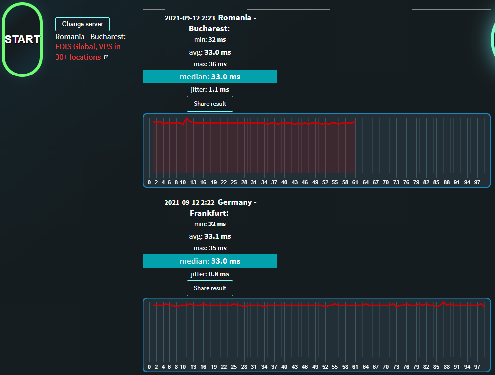Click sample 97 label on Bucharest chart axis
The height and width of the screenshot is (375, 495).
point(477,182)
